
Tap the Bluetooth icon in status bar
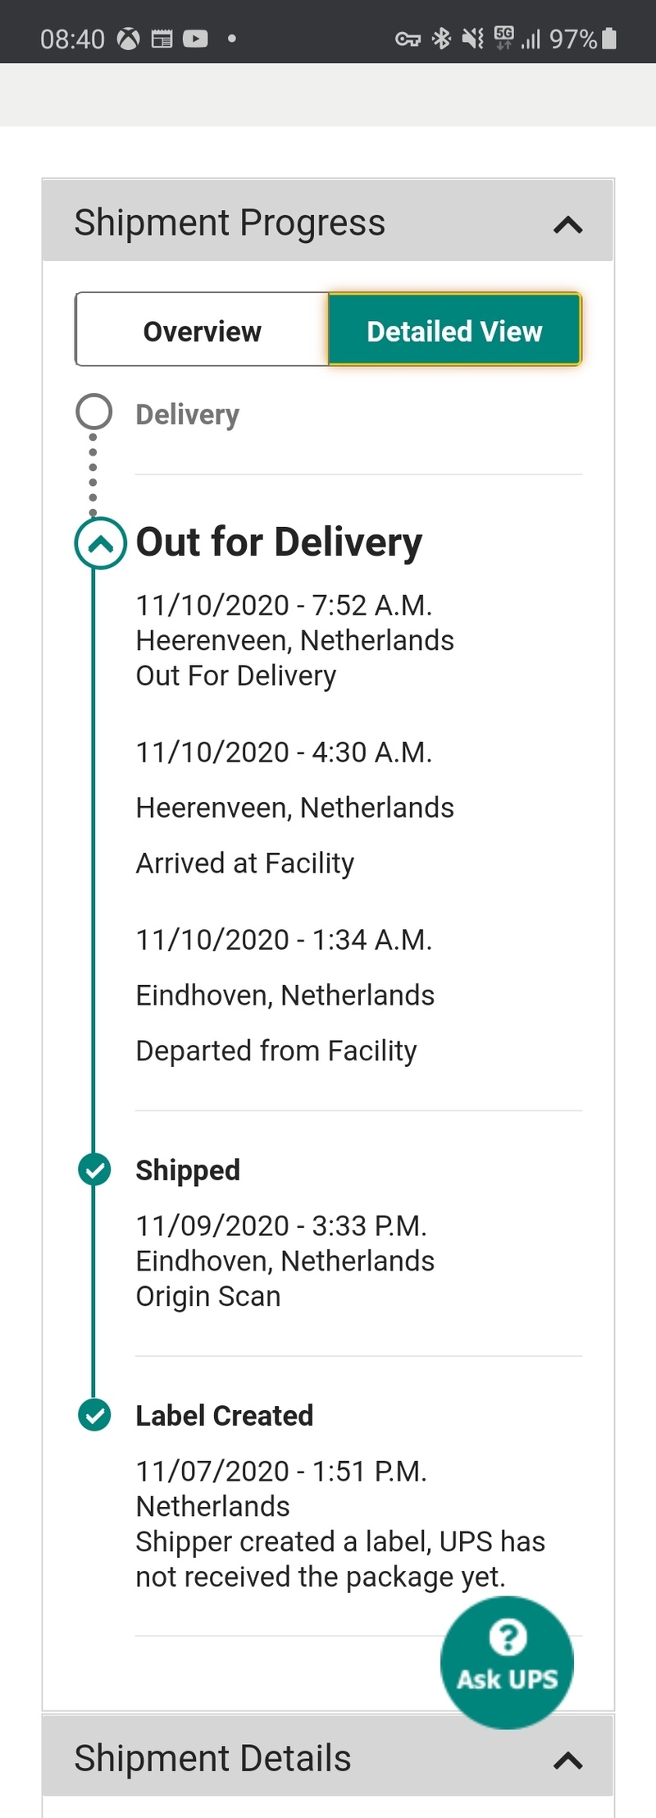[x=441, y=38]
